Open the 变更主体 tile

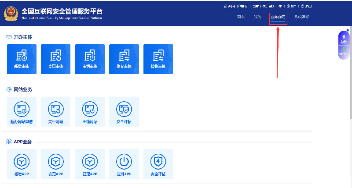coord(55,59)
